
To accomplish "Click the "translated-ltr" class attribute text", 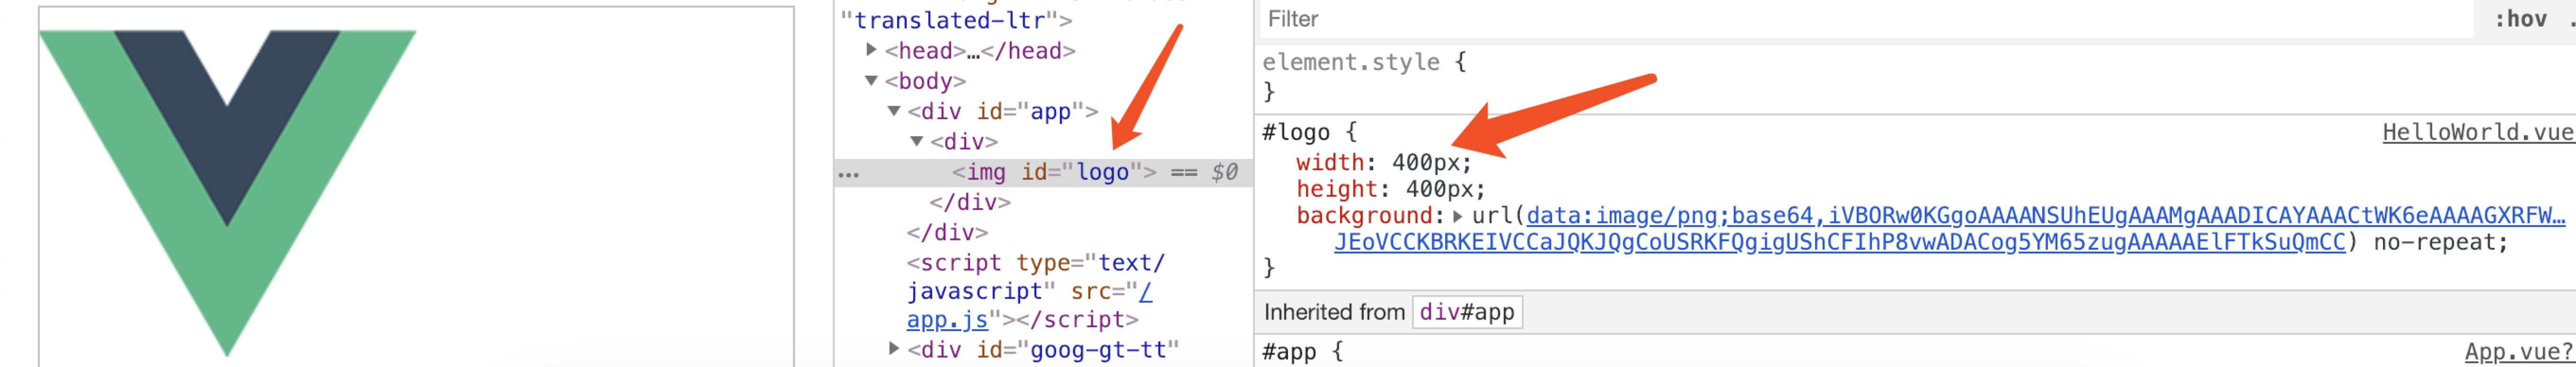I will 956,20.
